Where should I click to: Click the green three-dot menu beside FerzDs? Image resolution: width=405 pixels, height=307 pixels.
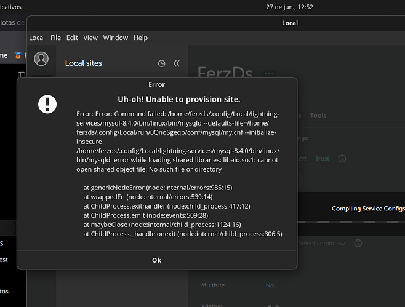[x=269, y=74]
